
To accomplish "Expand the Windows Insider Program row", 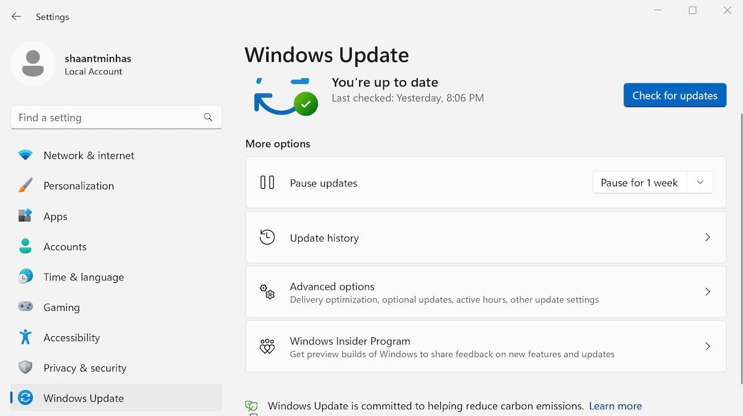I will [708, 346].
